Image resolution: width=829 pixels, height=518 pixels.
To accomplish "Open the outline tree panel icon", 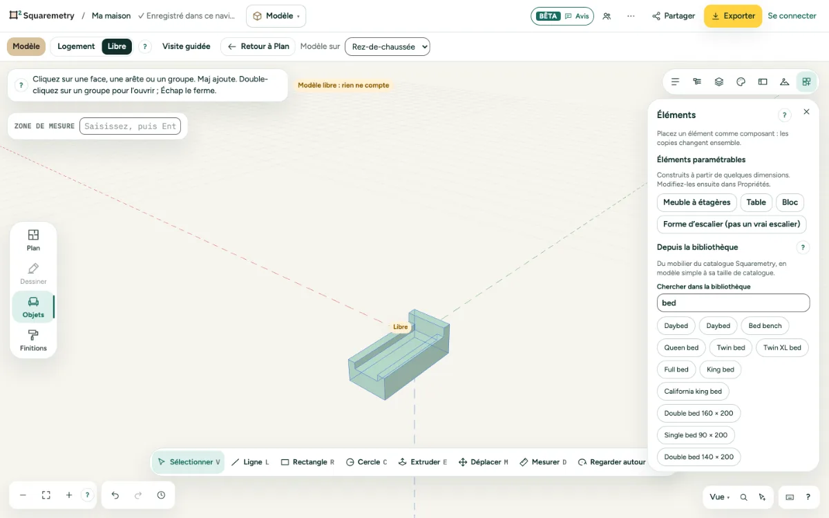I will click(x=697, y=81).
